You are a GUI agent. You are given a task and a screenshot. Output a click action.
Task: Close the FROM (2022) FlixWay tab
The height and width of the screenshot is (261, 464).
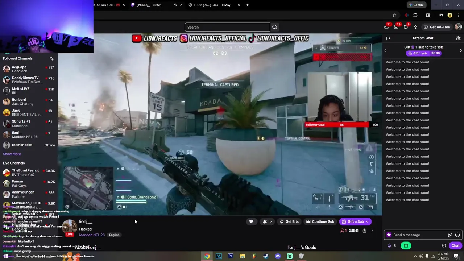[239, 5]
